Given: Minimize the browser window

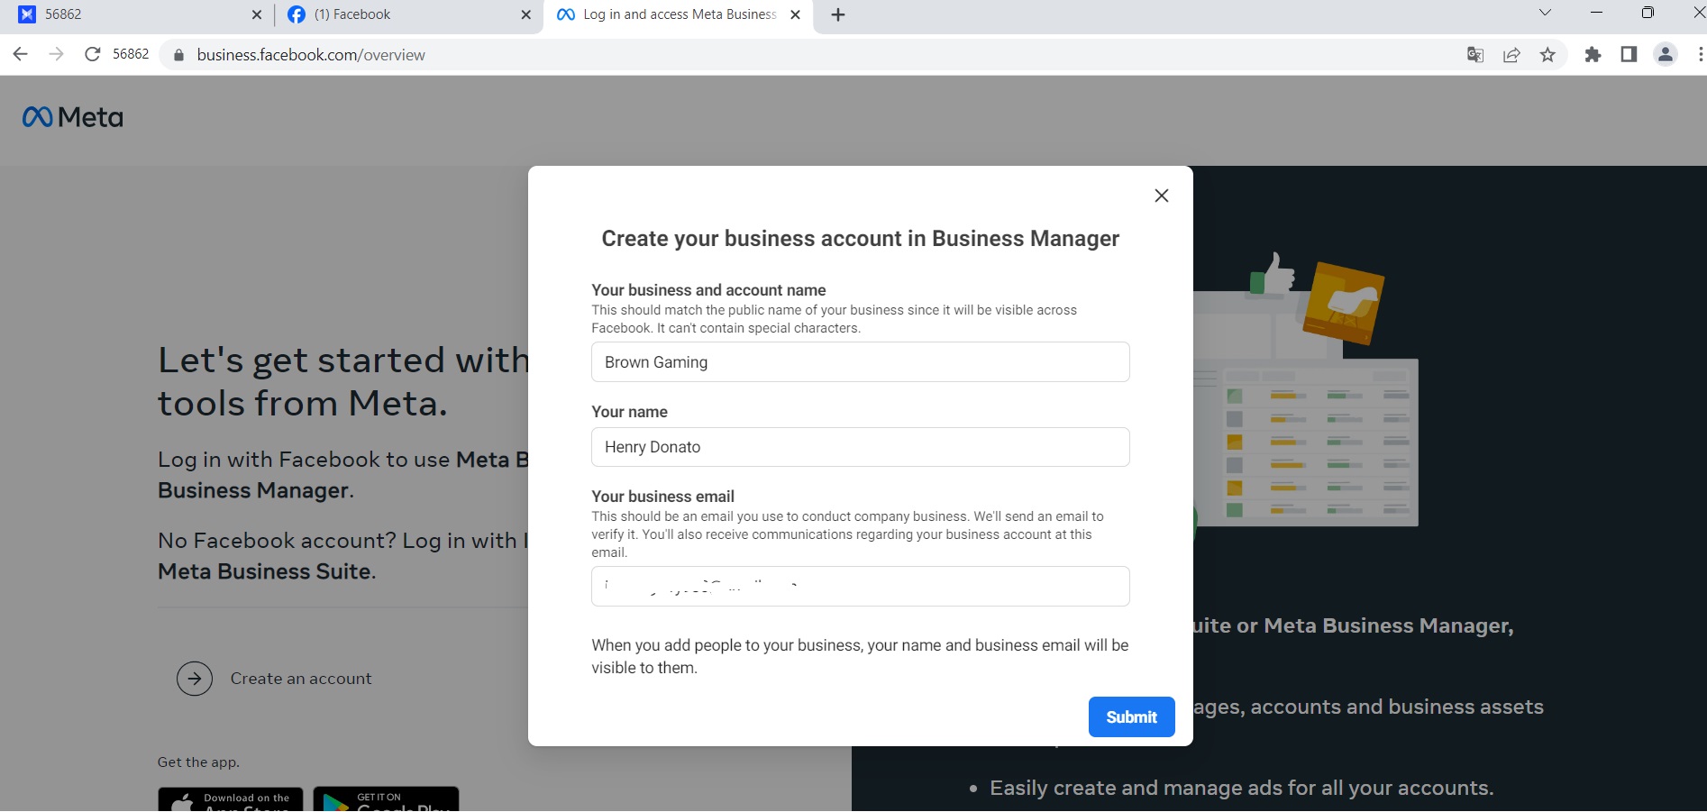Looking at the screenshot, I should tap(1596, 13).
